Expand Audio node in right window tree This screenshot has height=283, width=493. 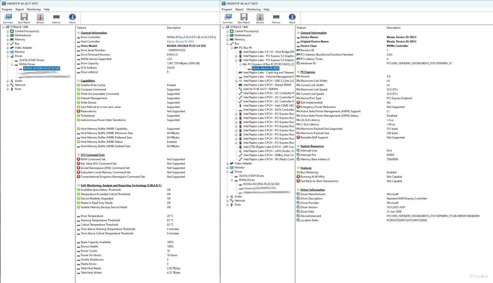coord(227,197)
